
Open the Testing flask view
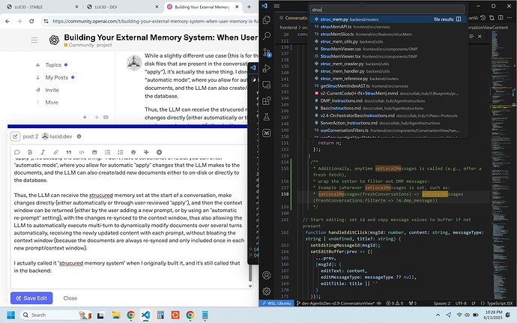pyautogui.click(x=267, y=117)
